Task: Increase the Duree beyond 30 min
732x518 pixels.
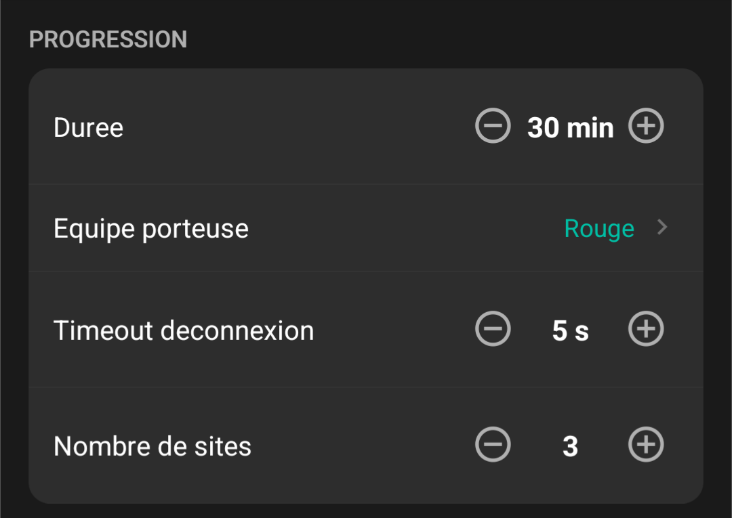Action: pyautogui.click(x=646, y=127)
